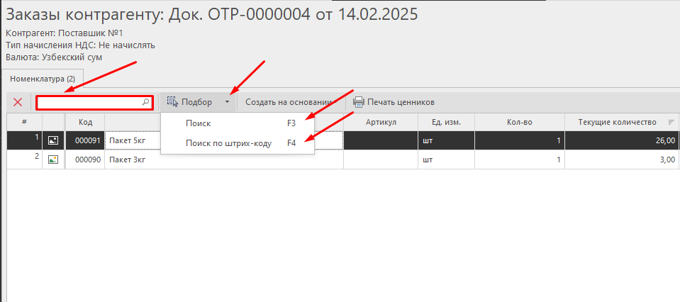Viewport: 680px width, 302px height.
Task: Focus the search input field
Action: [x=89, y=102]
